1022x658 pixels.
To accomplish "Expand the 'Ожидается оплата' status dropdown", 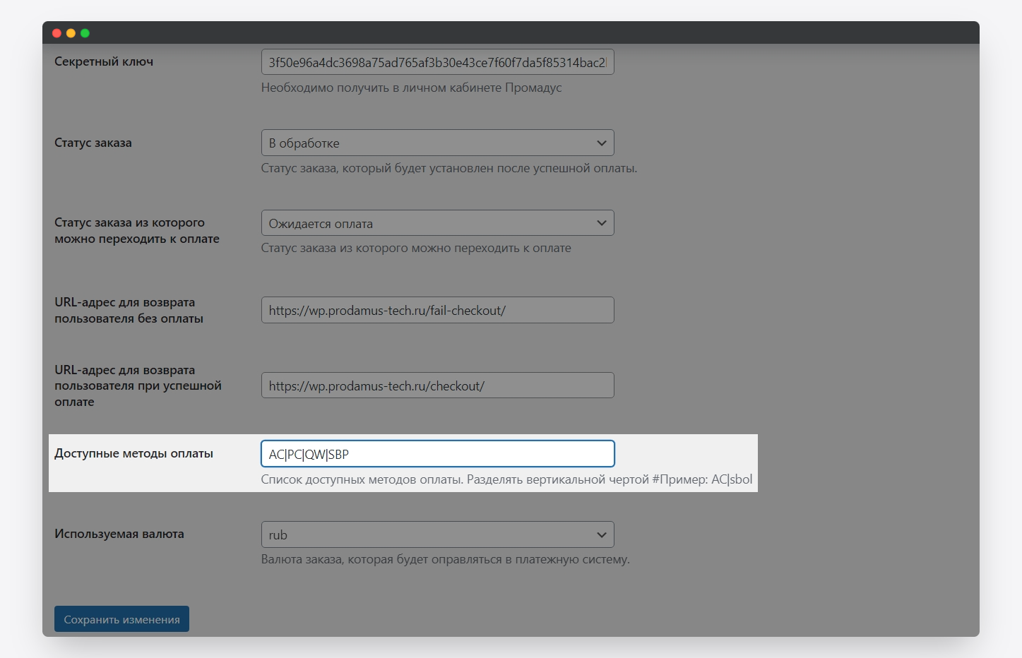I will 437,223.
